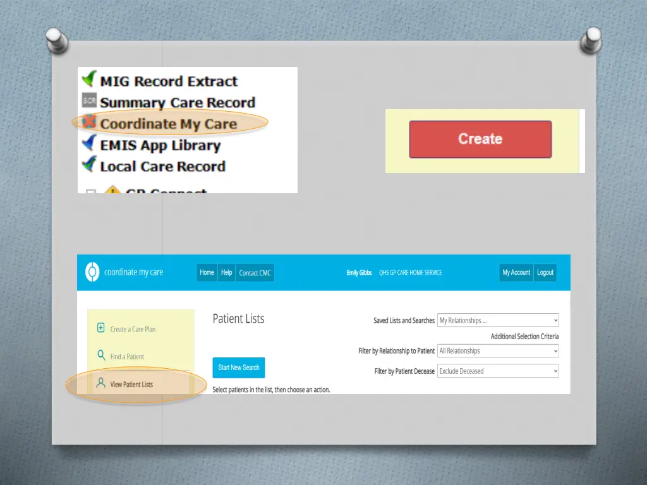Select Coordinate My Care entry
This screenshot has height=485, width=647.
point(168,124)
